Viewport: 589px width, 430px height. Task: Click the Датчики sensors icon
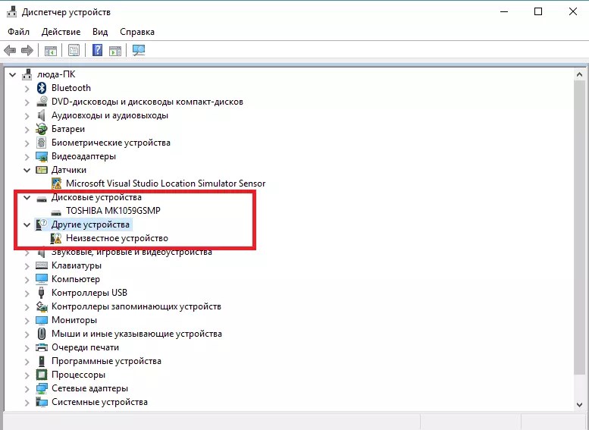click(x=42, y=170)
